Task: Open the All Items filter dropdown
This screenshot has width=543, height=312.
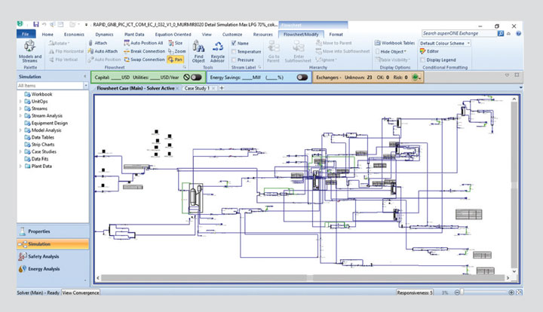Action: point(84,86)
